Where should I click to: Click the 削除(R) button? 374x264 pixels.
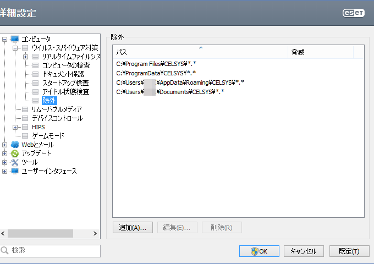[x=222, y=228]
